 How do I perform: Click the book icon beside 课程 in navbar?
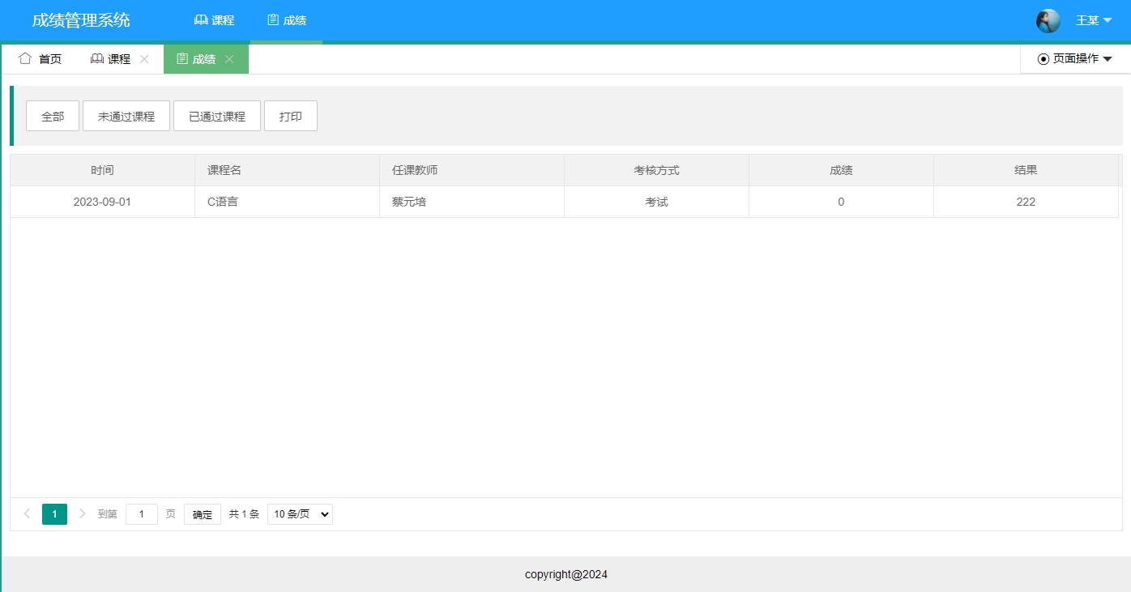200,19
